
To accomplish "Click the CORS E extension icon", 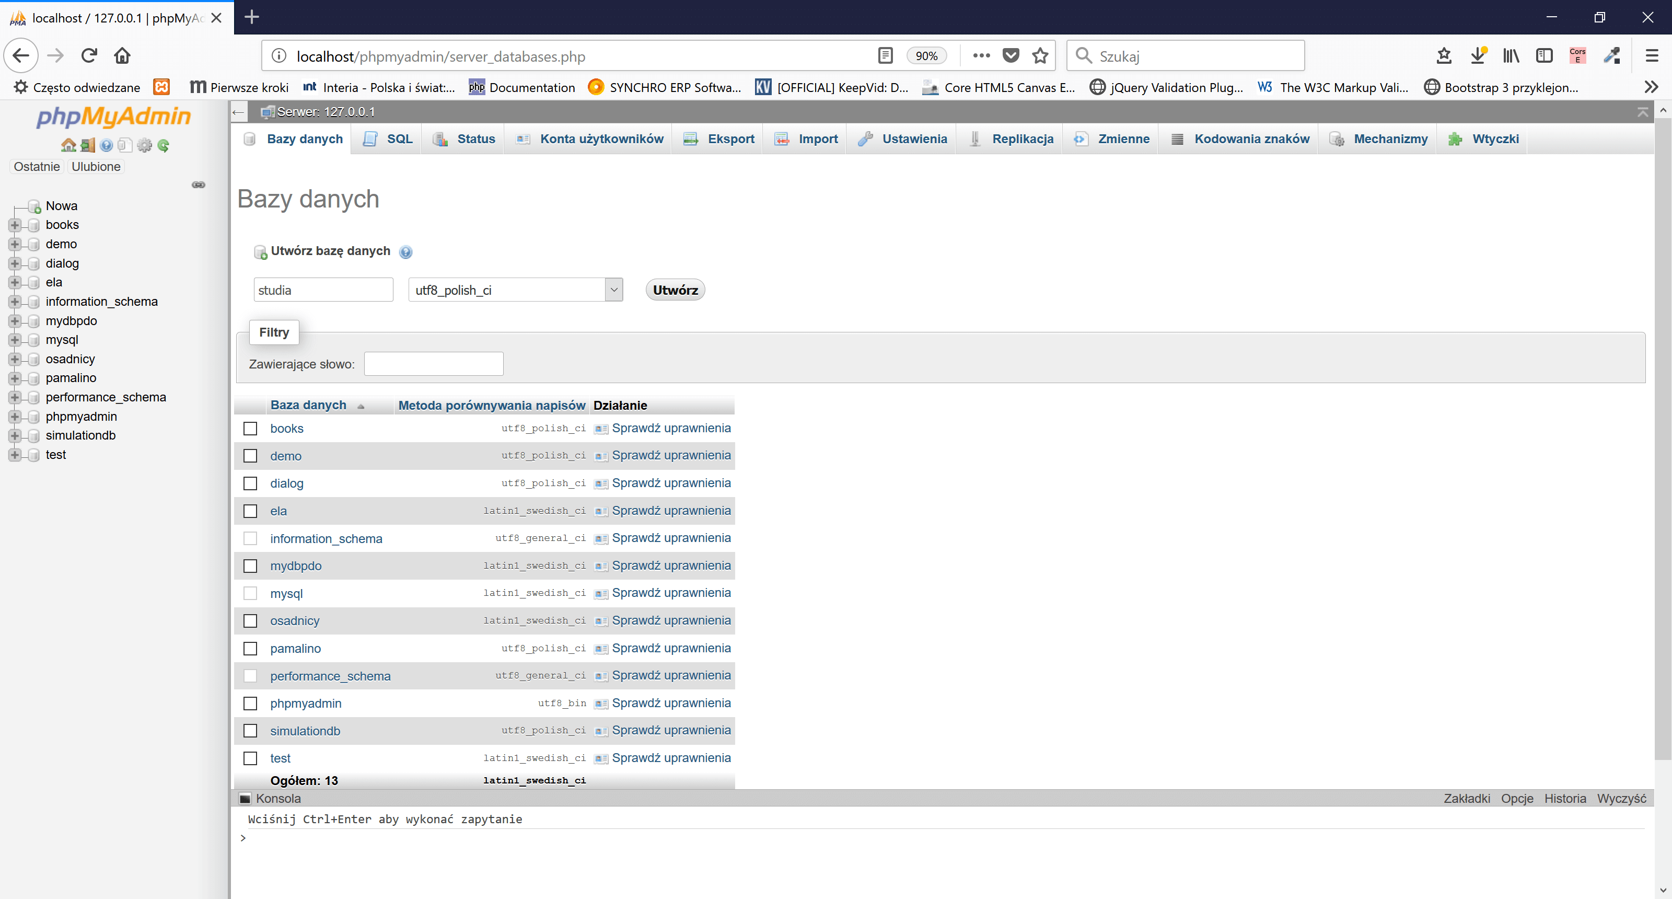I will point(1577,56).
